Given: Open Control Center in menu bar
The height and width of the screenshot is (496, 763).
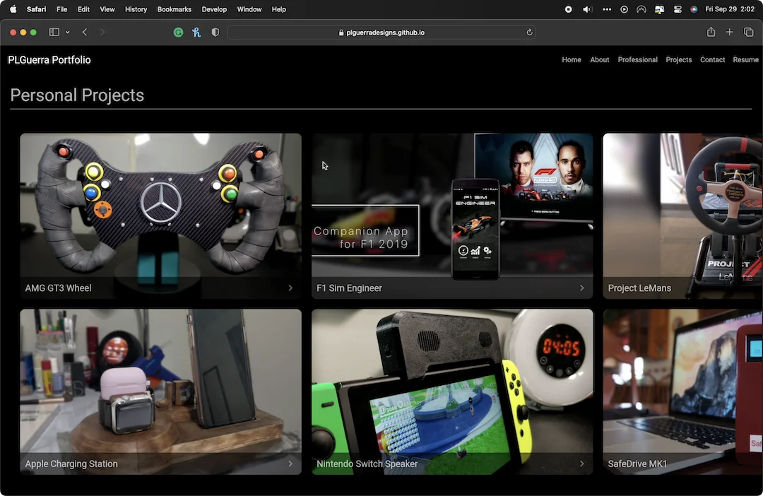Looking at the screenshot, I should point(678,9).
